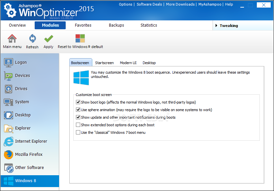Screen dimensions: 274x191
Task: Open the Favorites tab
Action: tap(83, 25)
